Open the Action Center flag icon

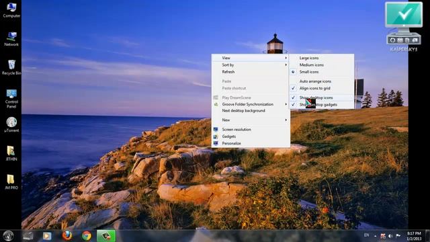click(x=398, y=236)
